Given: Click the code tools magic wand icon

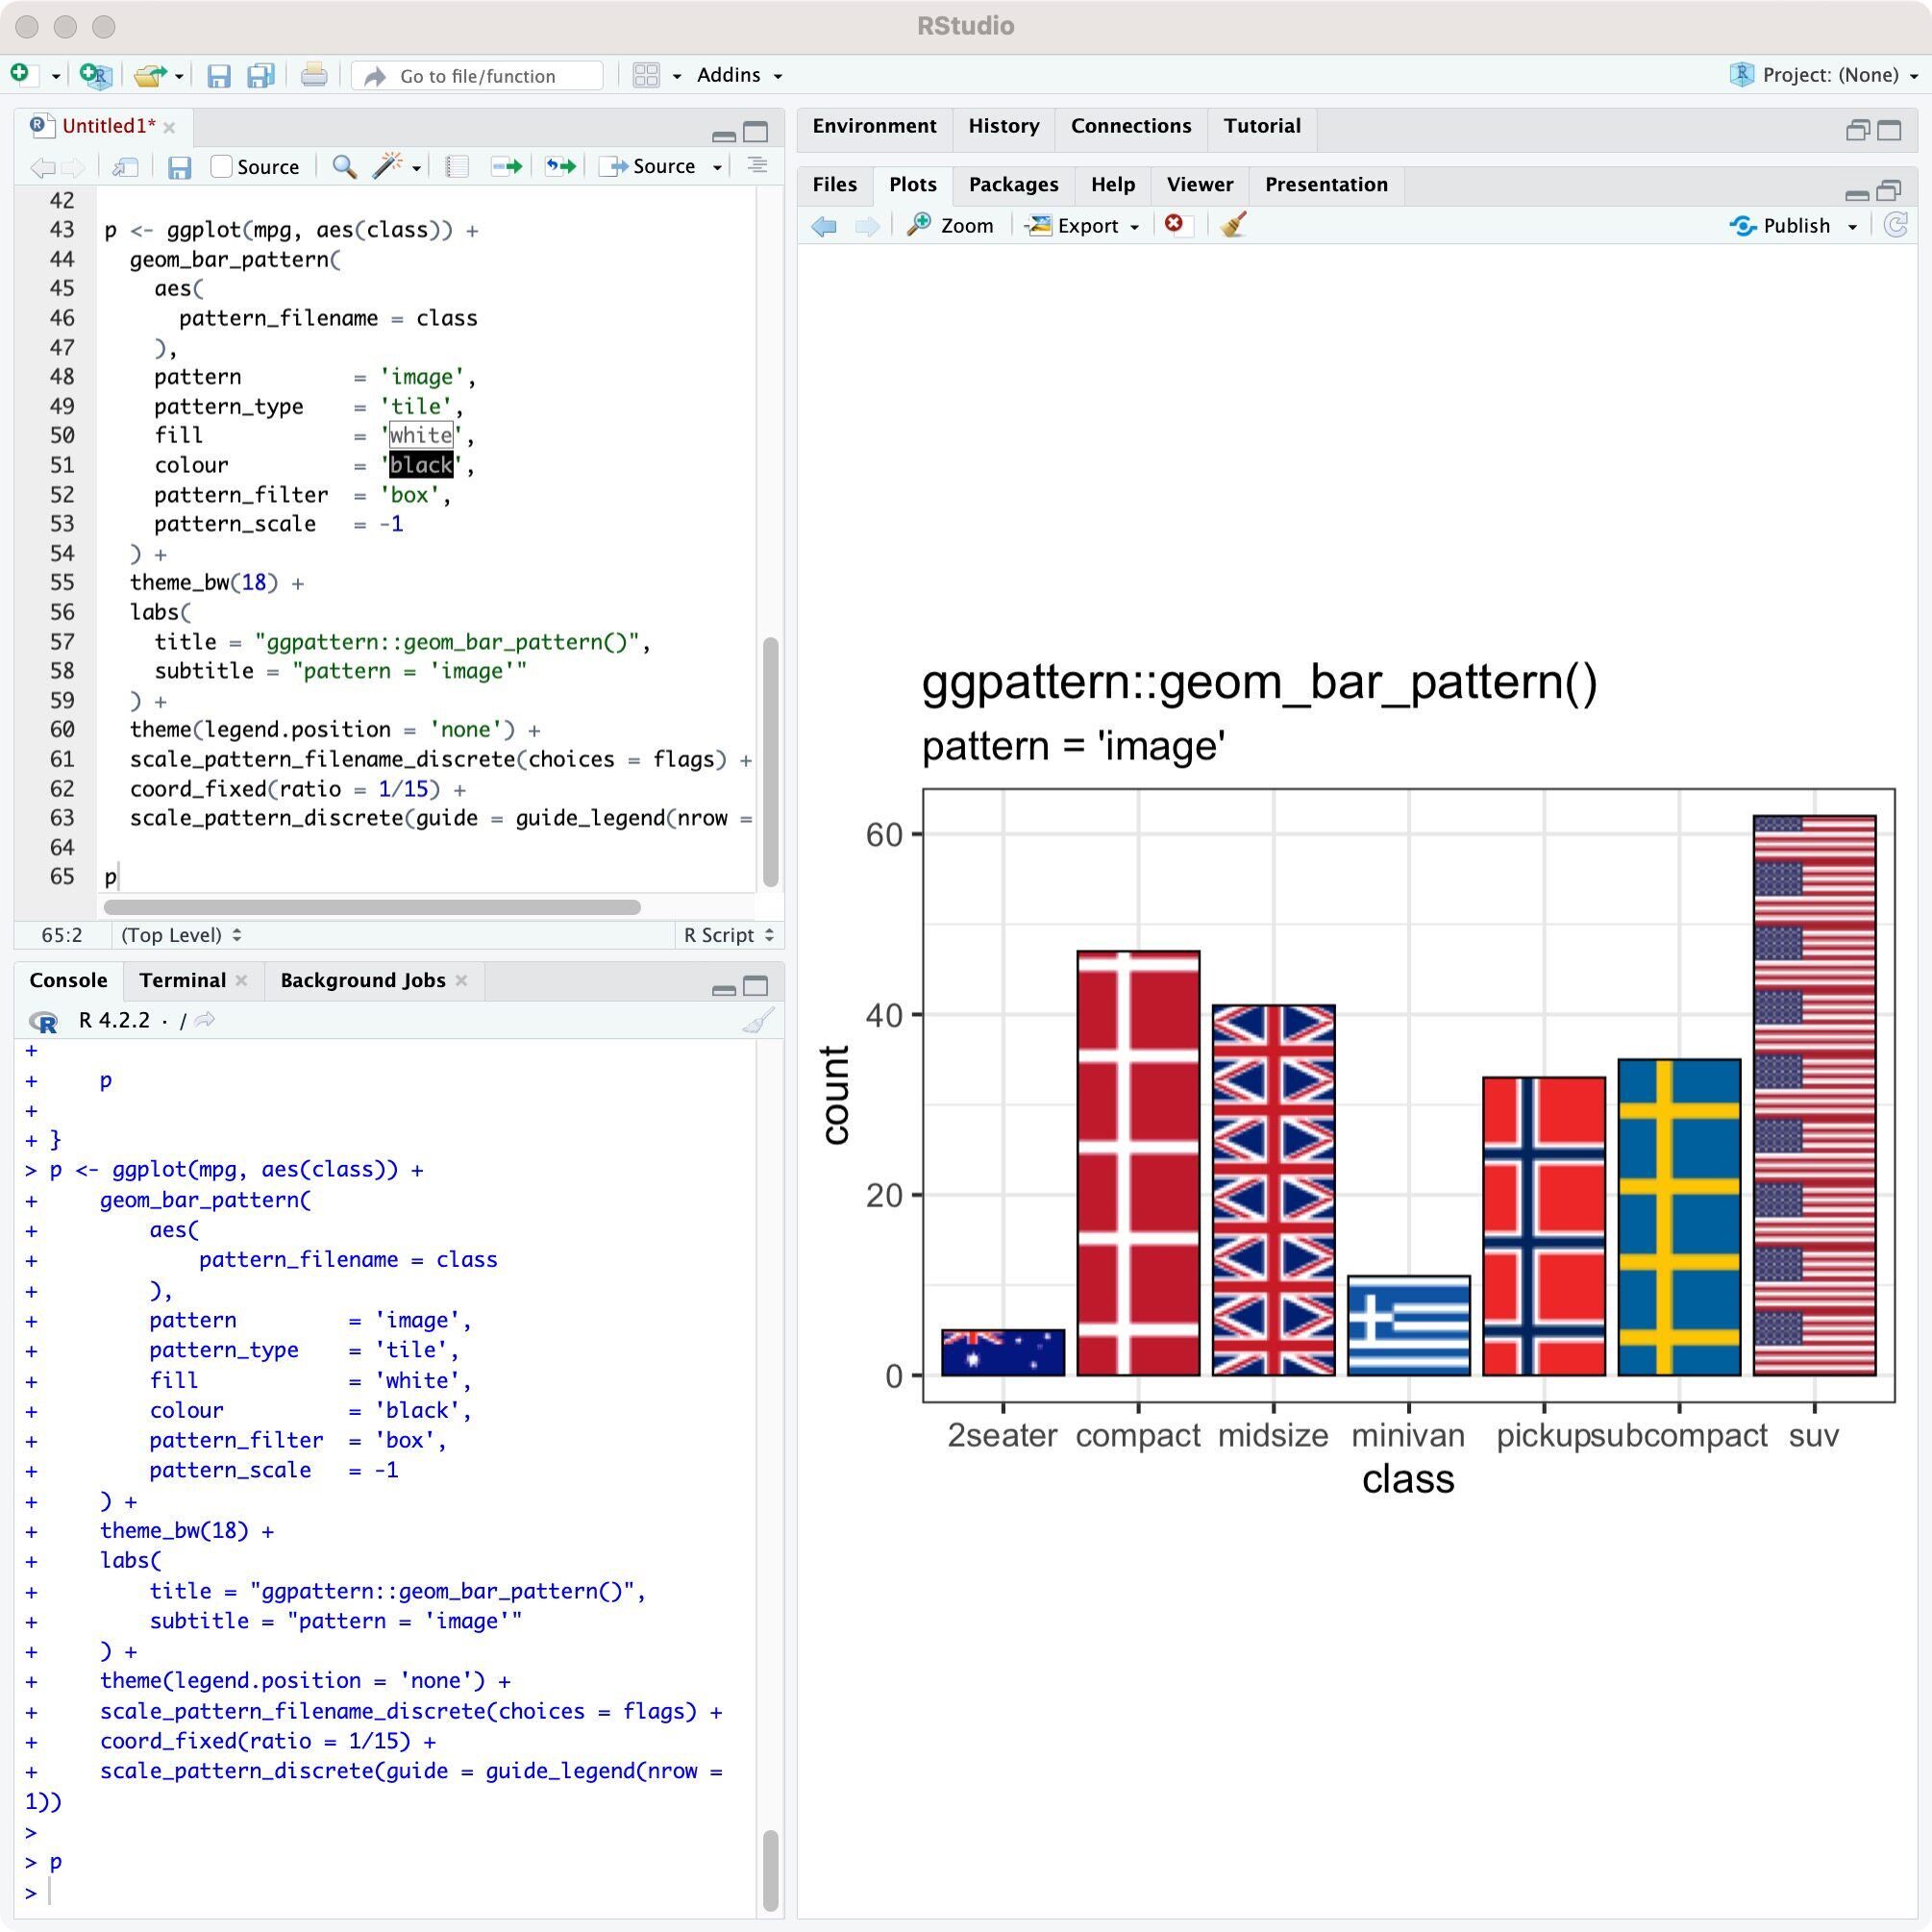Looking at the screenshot, I should [x=387, y=166].
